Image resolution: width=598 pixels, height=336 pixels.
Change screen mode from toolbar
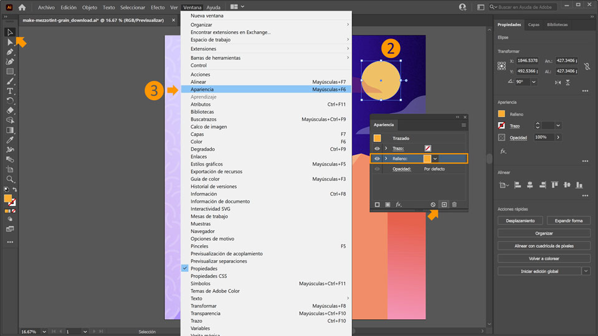[10, 229]
